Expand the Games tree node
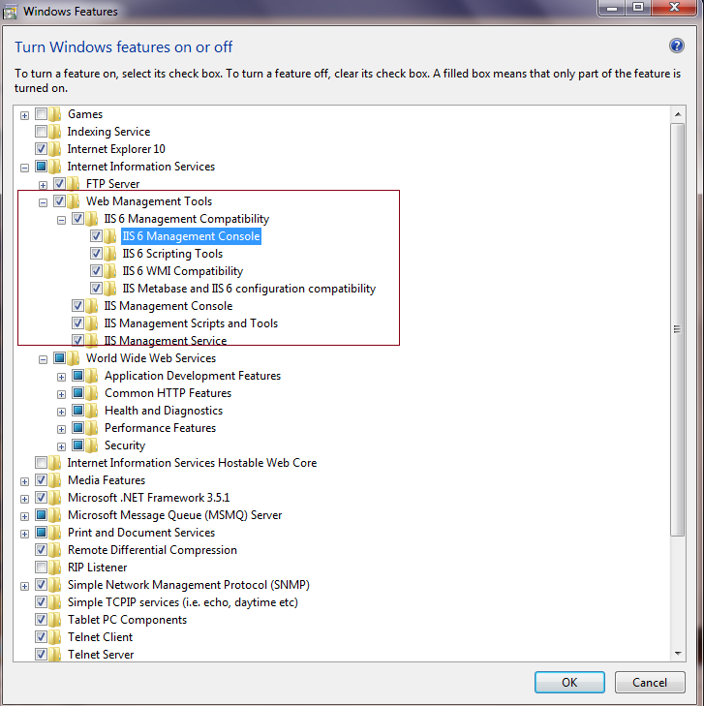 tap(25, 115)
